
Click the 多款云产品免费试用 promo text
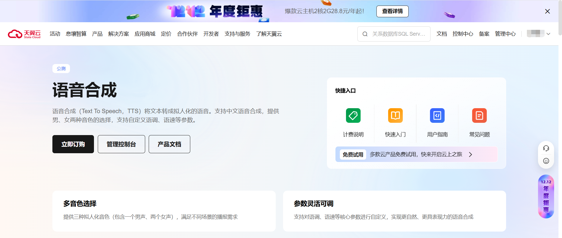tap(416, 154)
